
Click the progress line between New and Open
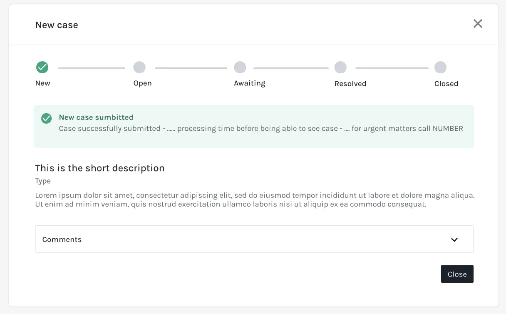coord(91,68)
